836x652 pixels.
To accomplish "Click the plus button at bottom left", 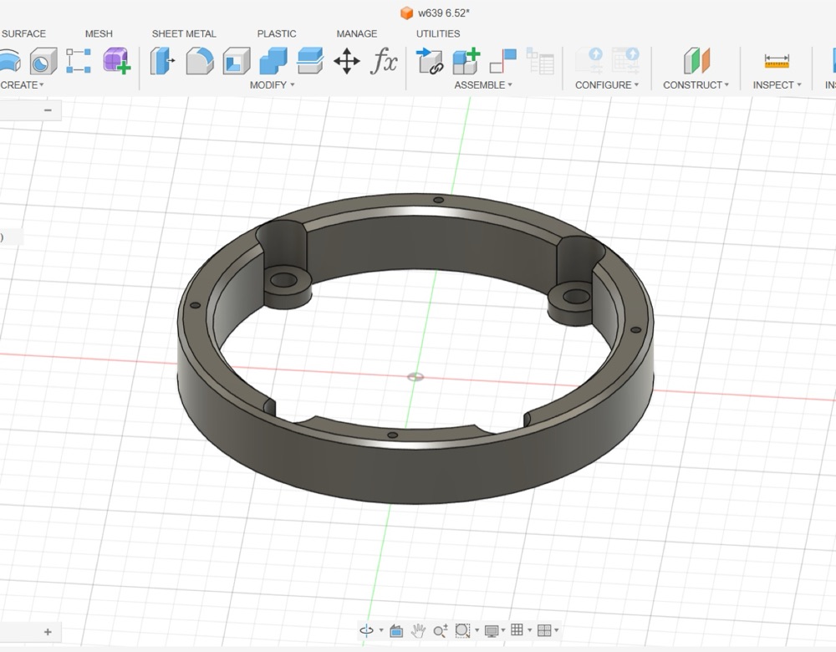I will click(48, 632).
